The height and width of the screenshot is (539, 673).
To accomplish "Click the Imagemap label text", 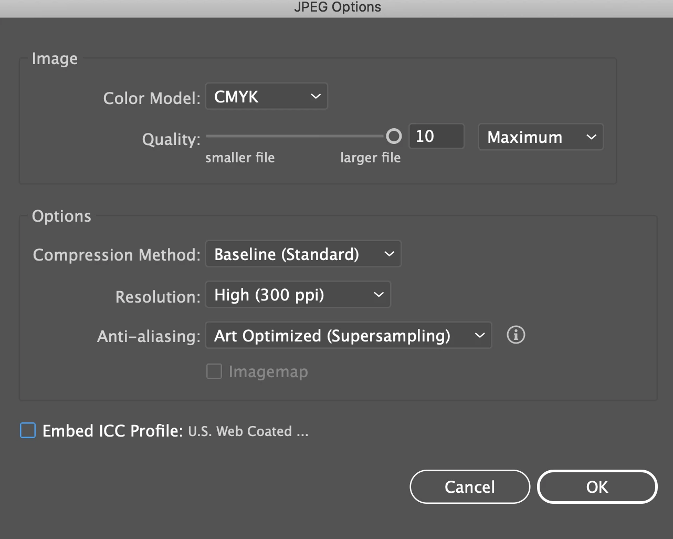I will click(268, 372).
